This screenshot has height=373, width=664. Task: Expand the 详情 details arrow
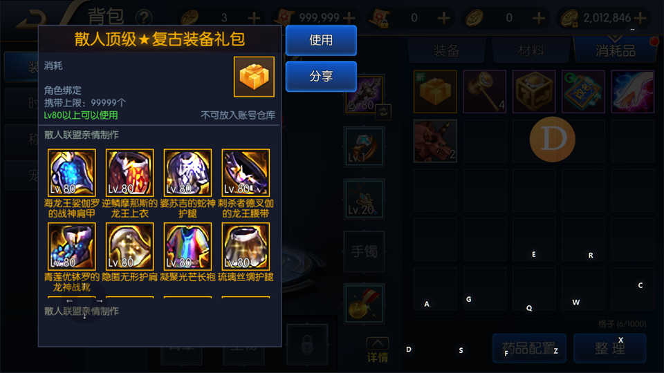tap(378, 350)
